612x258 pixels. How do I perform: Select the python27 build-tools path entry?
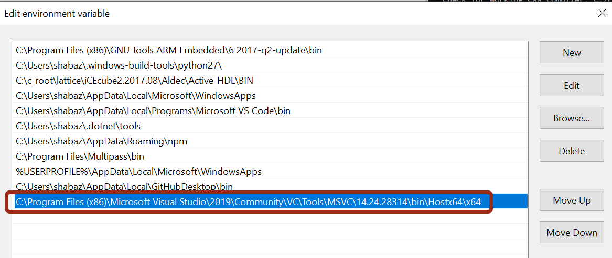coord(270,65)
